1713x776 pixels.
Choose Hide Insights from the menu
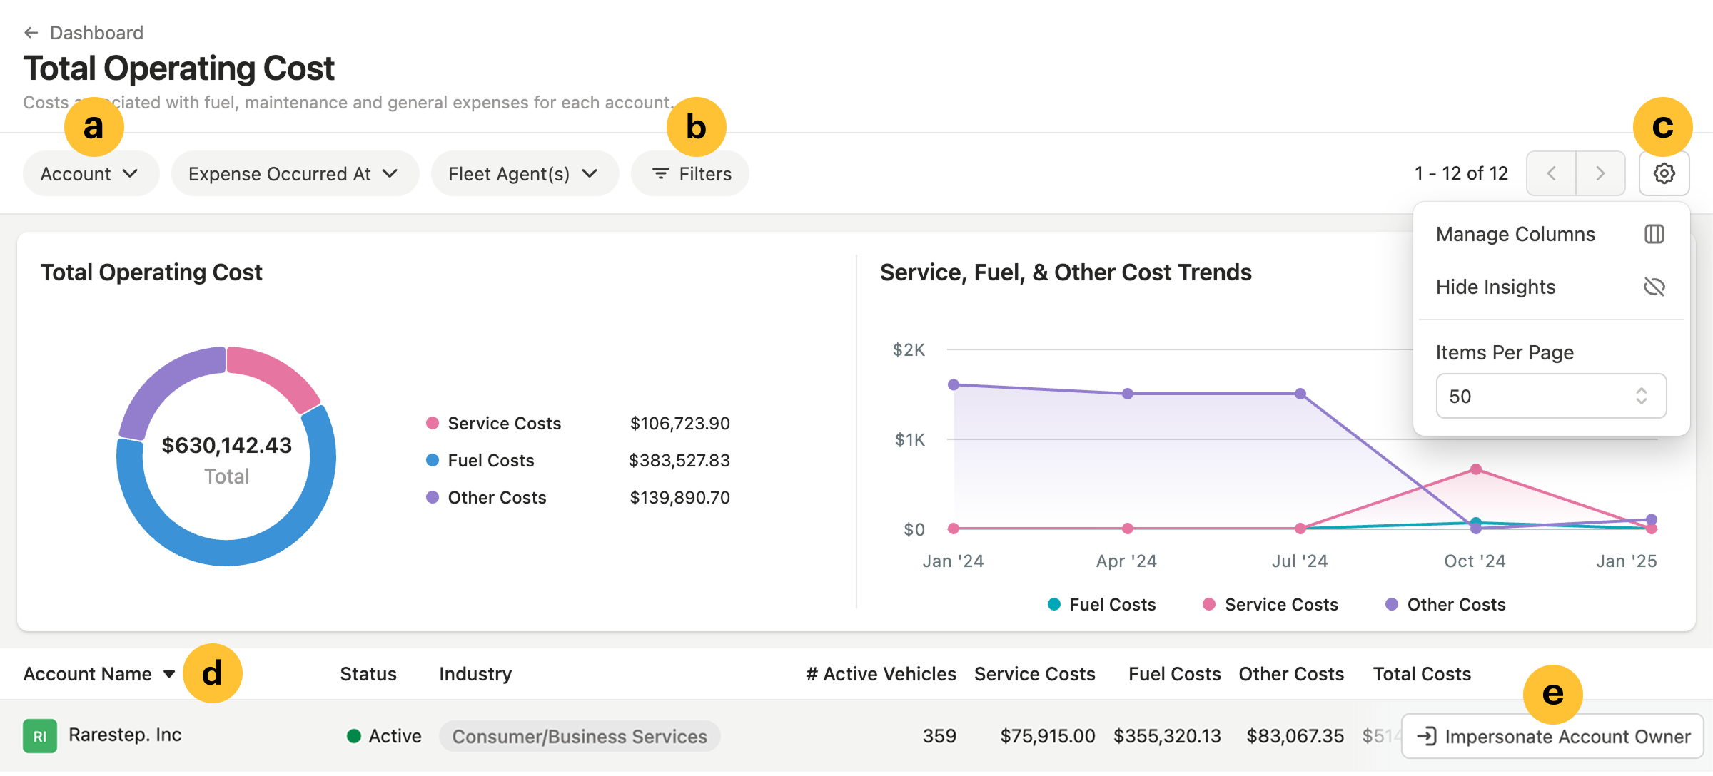coord(1495,287)
